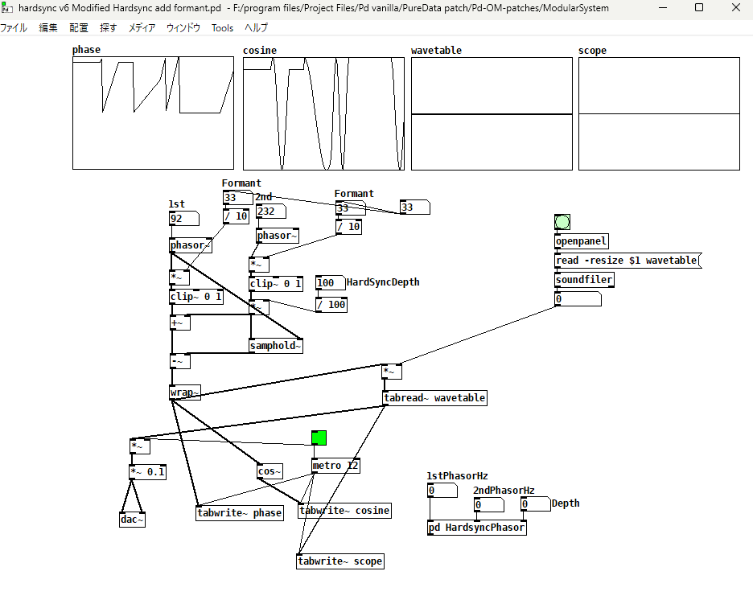Select the dac~ audio output object
This screenshot has height=600, width=753.
click(131, 519)
